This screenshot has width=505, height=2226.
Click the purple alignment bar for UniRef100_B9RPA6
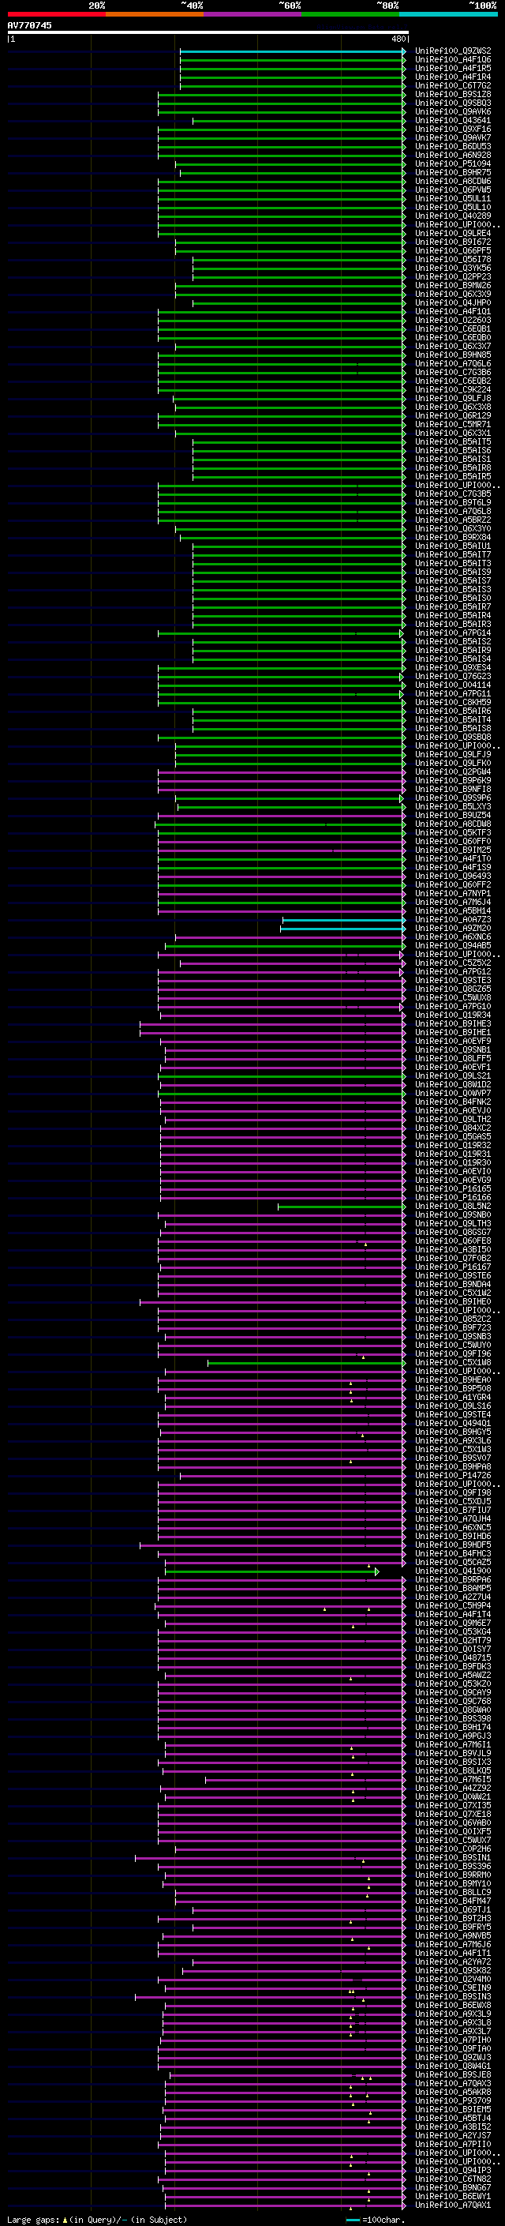tap(282, 1579)
